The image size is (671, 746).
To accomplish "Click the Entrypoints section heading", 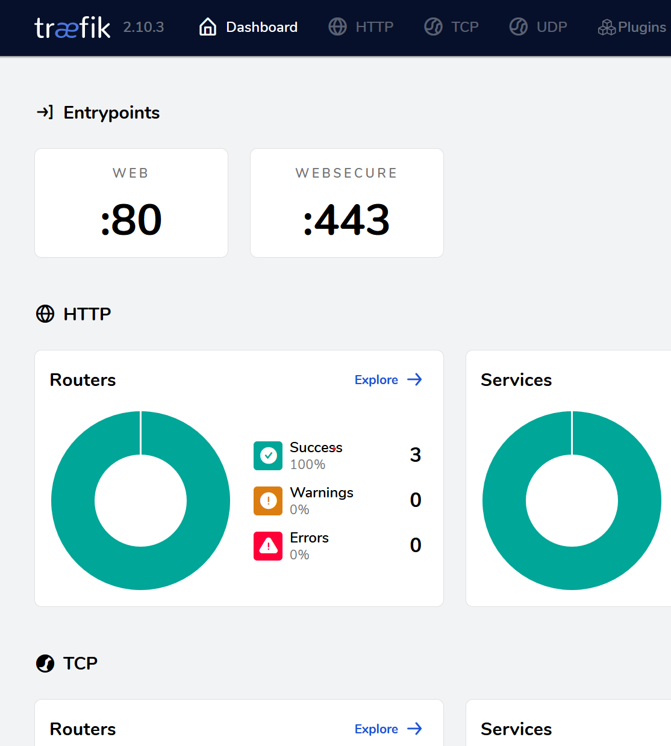I will 111,113.
